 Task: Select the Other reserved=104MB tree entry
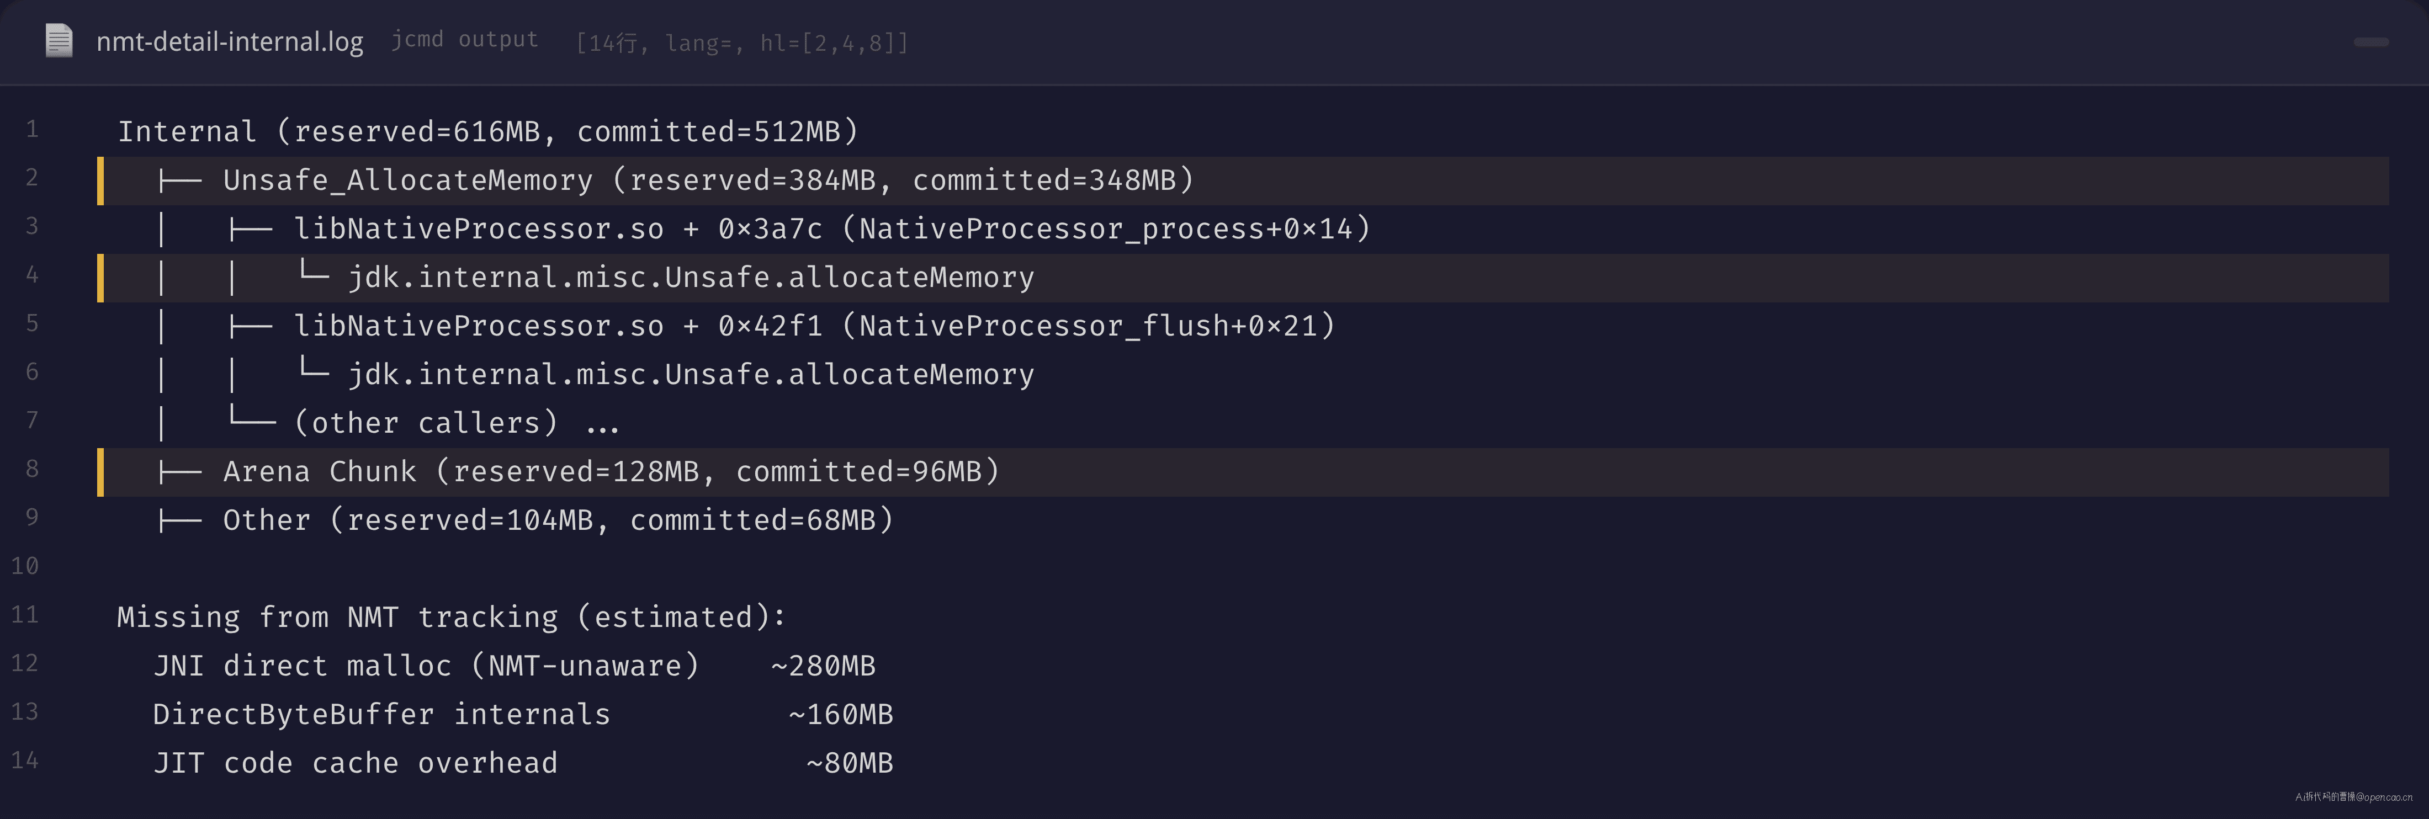(558, 520)
